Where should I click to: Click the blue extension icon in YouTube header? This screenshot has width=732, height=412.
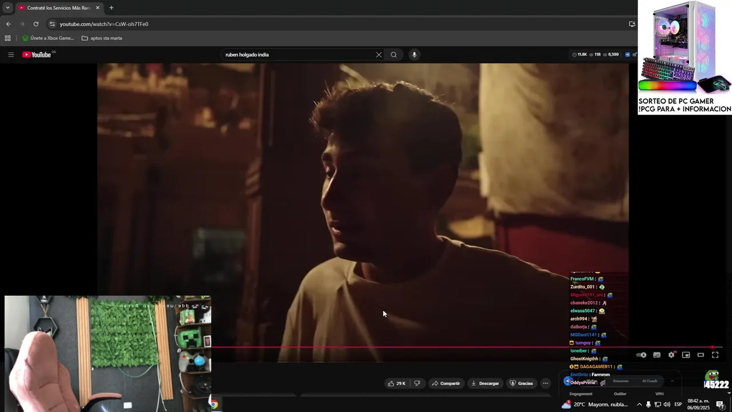(x=627, y=55)
